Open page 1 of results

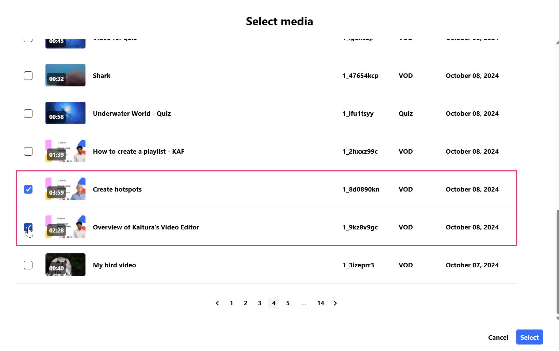tap(231, 303)
